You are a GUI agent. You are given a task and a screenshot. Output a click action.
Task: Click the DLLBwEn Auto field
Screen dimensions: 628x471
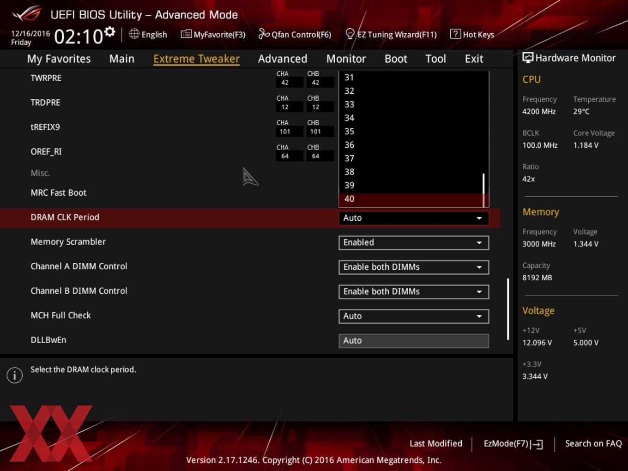coord(414,340)
